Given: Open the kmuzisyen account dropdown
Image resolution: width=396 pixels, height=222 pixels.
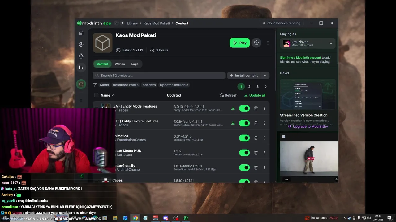Looking at the screenshot, I should click(x=308, y=43).
